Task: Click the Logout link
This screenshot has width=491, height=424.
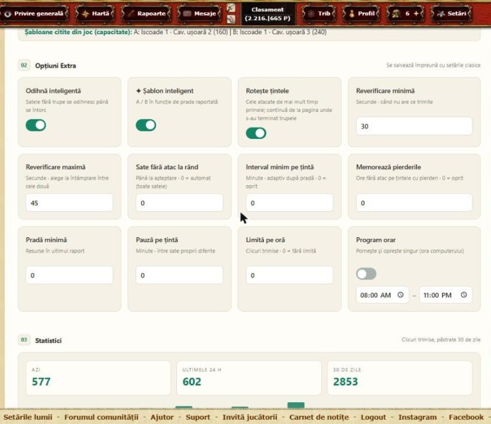Action: click(373, 417)
